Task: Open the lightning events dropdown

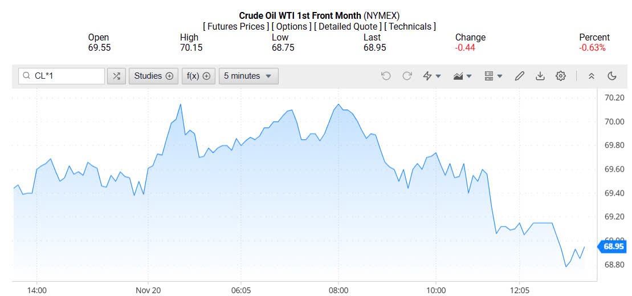Action: pyautogui.click(x=432, y=76)
